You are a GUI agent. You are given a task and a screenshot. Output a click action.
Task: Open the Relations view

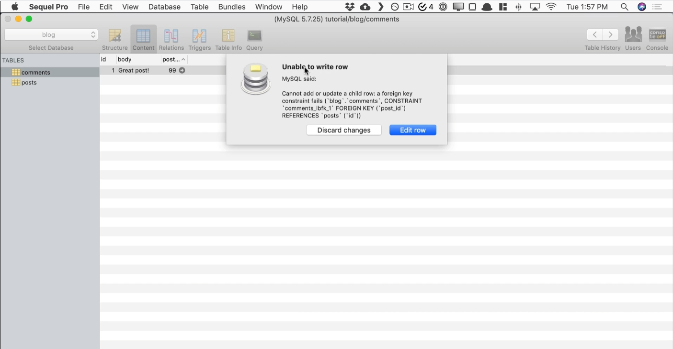point(171,39)
